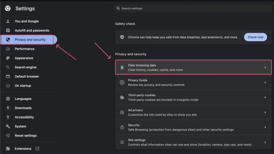The image size is (274, 154).
Task: Expand Privacy Guide using its chevron
Action: (x=265, y=82)
